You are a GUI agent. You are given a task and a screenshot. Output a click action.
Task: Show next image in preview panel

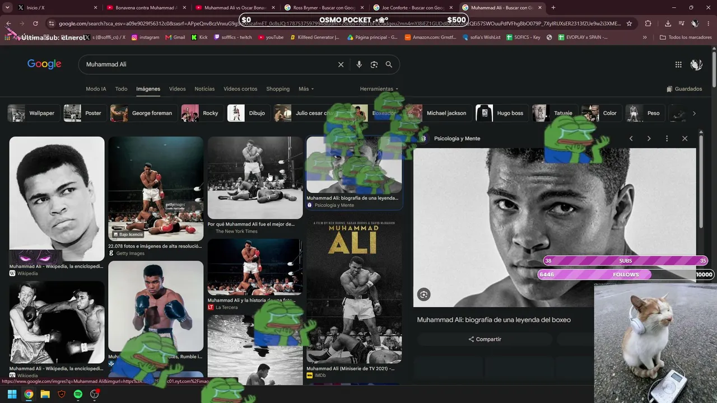click(649, 138)
